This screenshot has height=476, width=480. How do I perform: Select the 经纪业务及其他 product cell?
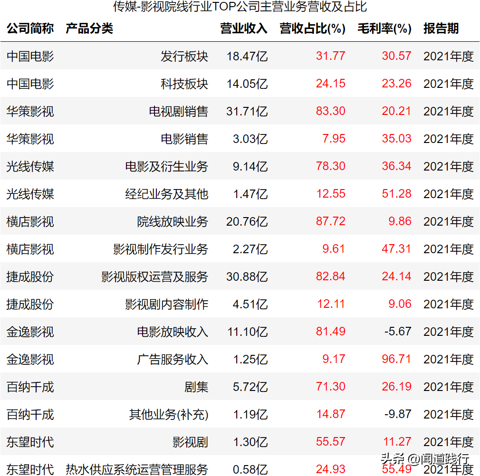[166, 194]
